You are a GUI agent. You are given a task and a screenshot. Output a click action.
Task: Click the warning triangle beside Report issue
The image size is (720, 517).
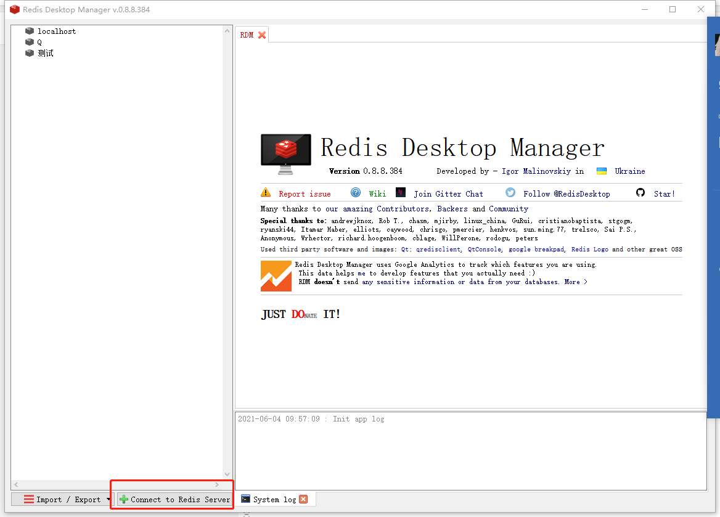click(266, 193)
